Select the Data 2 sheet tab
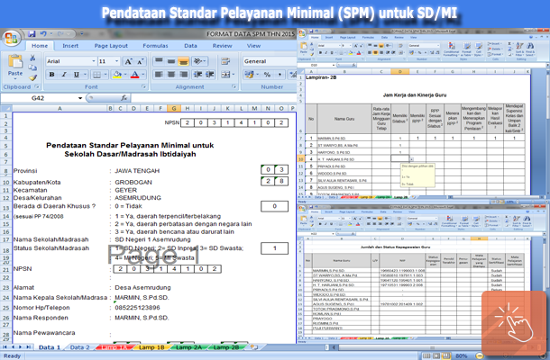Image resolution: width=550 pixels, height=360 pixels. [x=79, y=347]
